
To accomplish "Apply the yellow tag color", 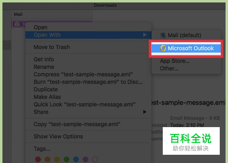I will click(57, 159).
